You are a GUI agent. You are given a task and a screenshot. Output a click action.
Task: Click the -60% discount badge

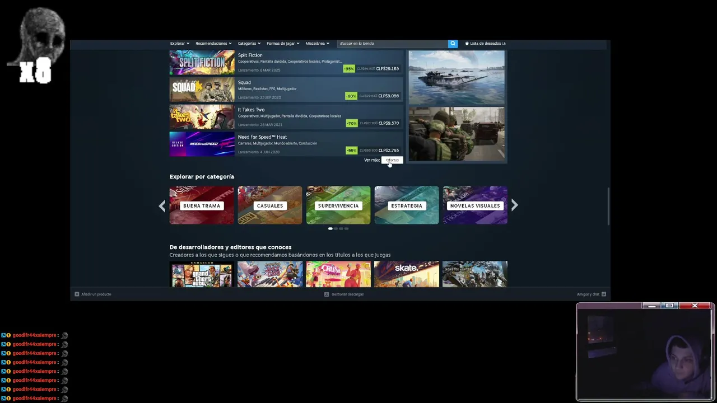coord(351,96)
